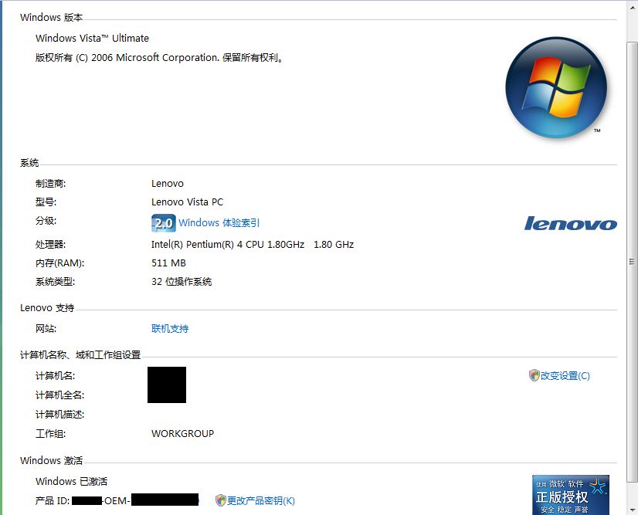This screenshot has height=515, width=638.
Task: Select the WORKGROUP value
Action: [x=183, y=434]
